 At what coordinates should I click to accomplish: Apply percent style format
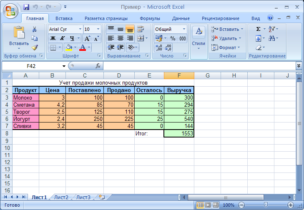pos(173,38)
